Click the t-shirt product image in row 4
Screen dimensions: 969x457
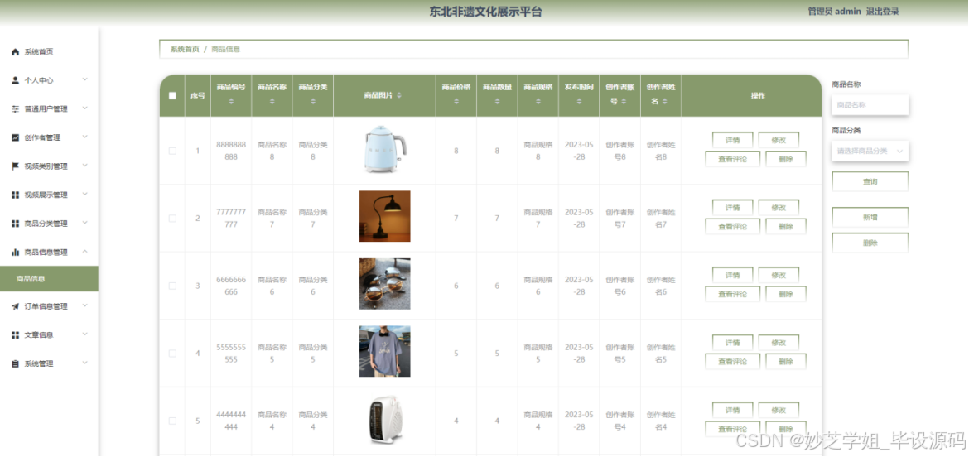tap(384, 351)
